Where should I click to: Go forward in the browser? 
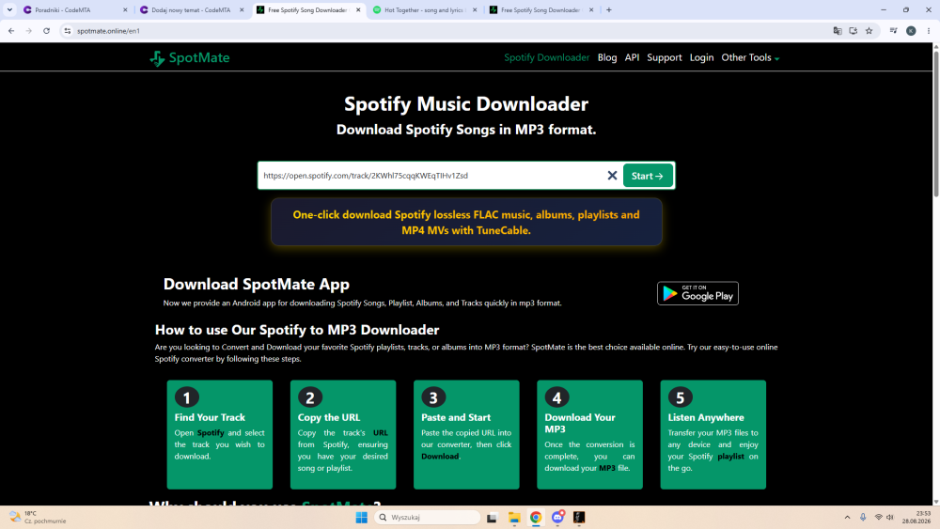tap(29, 31)
